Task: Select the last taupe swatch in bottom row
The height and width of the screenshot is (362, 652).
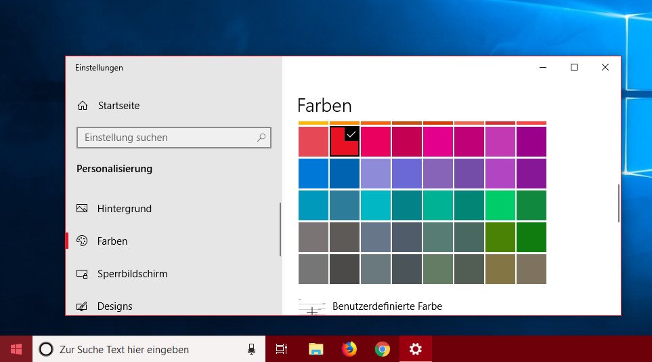Action: coord(531,269)
